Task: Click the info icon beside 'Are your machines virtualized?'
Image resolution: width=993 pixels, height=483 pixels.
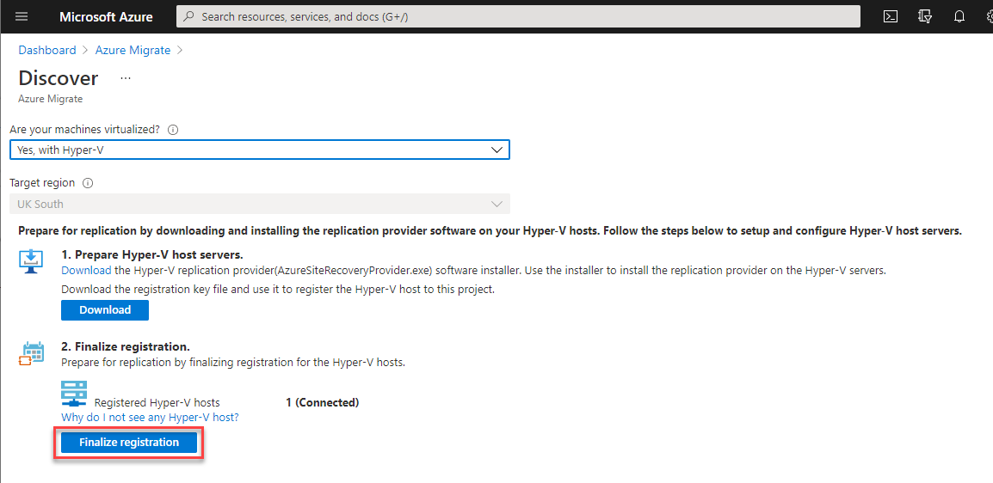Action: [x=173, y=130]
